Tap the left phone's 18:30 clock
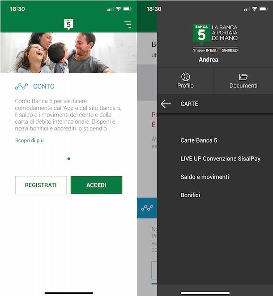The width and height of the screenshot is (273, 296). coord(17,9)
